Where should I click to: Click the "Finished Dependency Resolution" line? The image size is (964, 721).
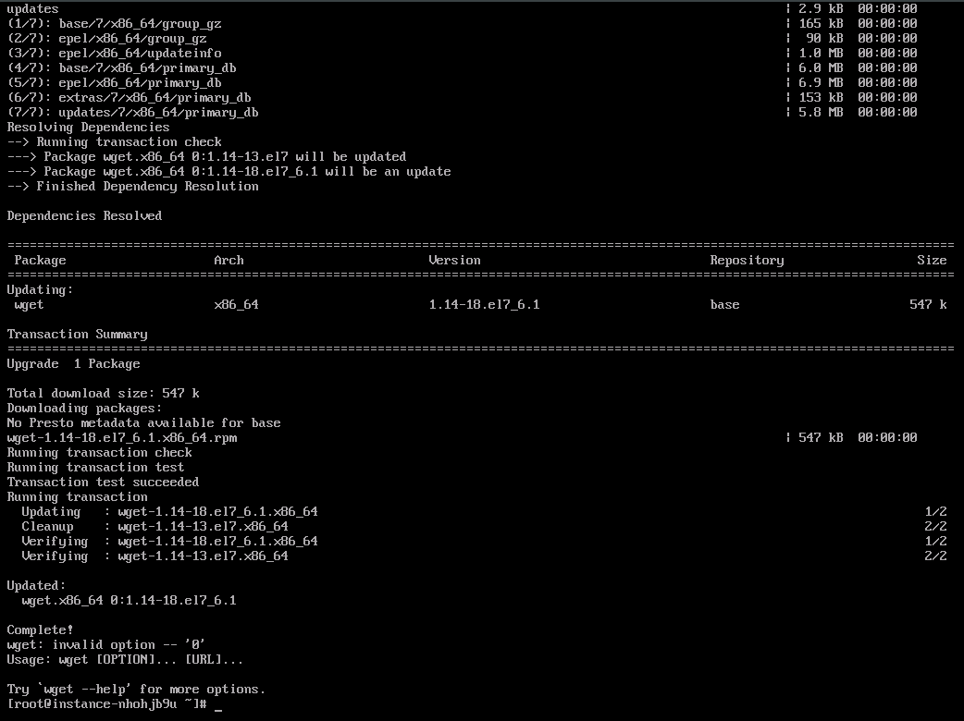(x=133, y=186)
